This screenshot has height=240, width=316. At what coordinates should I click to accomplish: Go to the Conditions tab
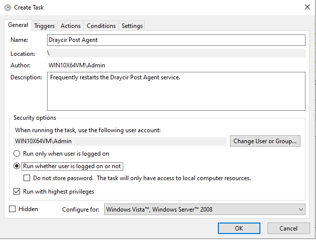[x=101, y=26]
